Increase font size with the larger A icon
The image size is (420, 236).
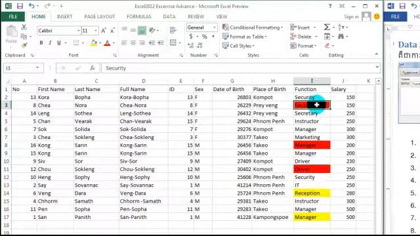[104, 31]
